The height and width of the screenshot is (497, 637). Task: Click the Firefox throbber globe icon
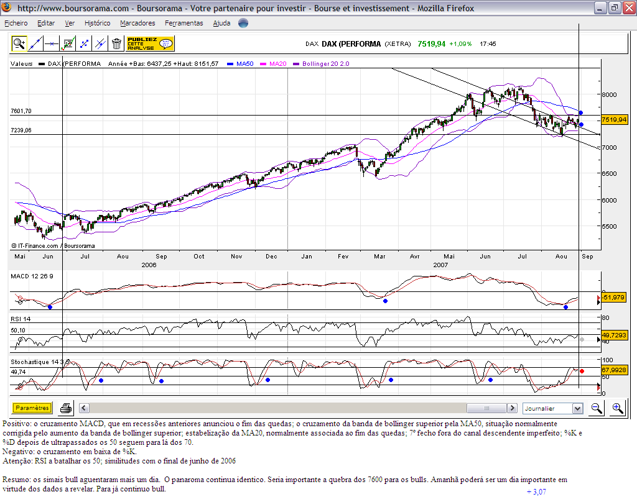pos(243,23)
